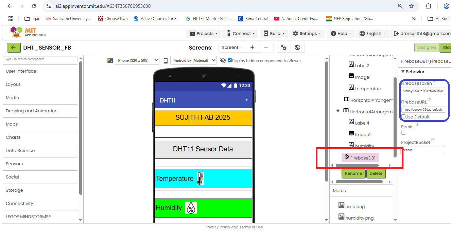This screenshot has height=244, width=451.
Task: Click the Delete component button
Action: (x=376, y=173)
